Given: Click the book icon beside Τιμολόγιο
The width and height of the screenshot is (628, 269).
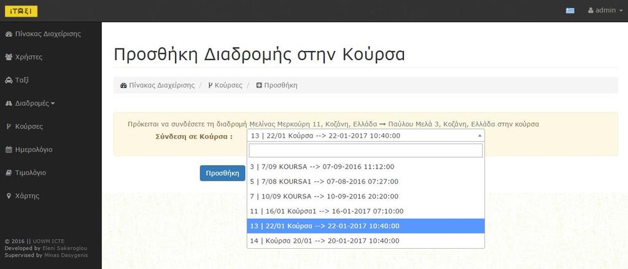Looking at the screenshot, I should tap(9, 173).
